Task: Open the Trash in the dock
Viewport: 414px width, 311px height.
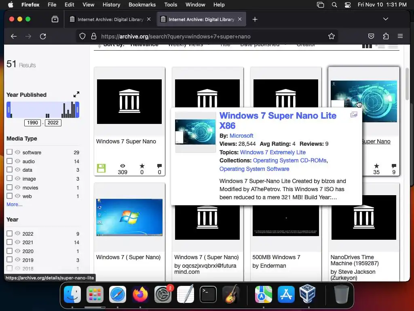Action: [x=341, y=294]
